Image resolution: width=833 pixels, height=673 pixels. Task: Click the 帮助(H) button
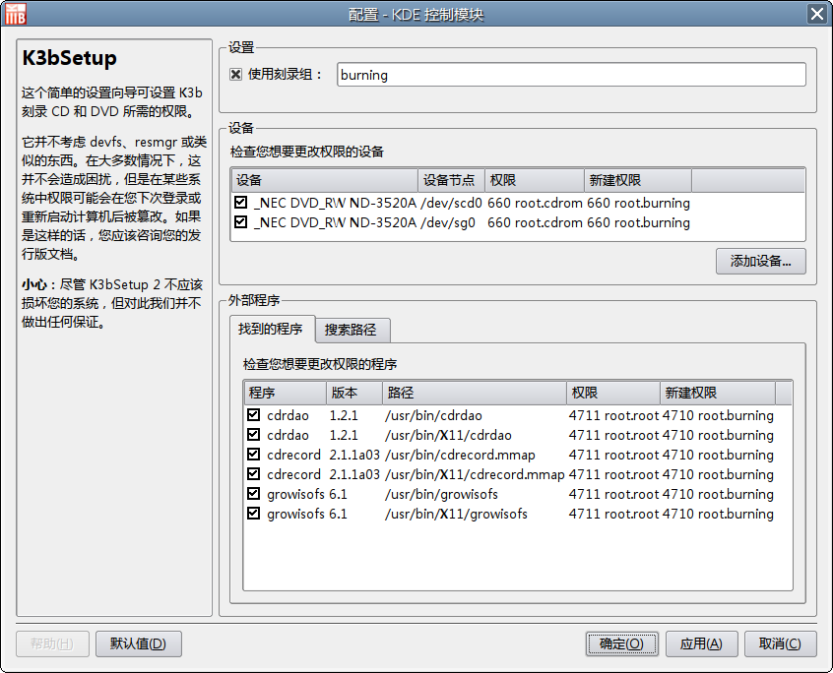pyautogui.click(x=52, y=643)
